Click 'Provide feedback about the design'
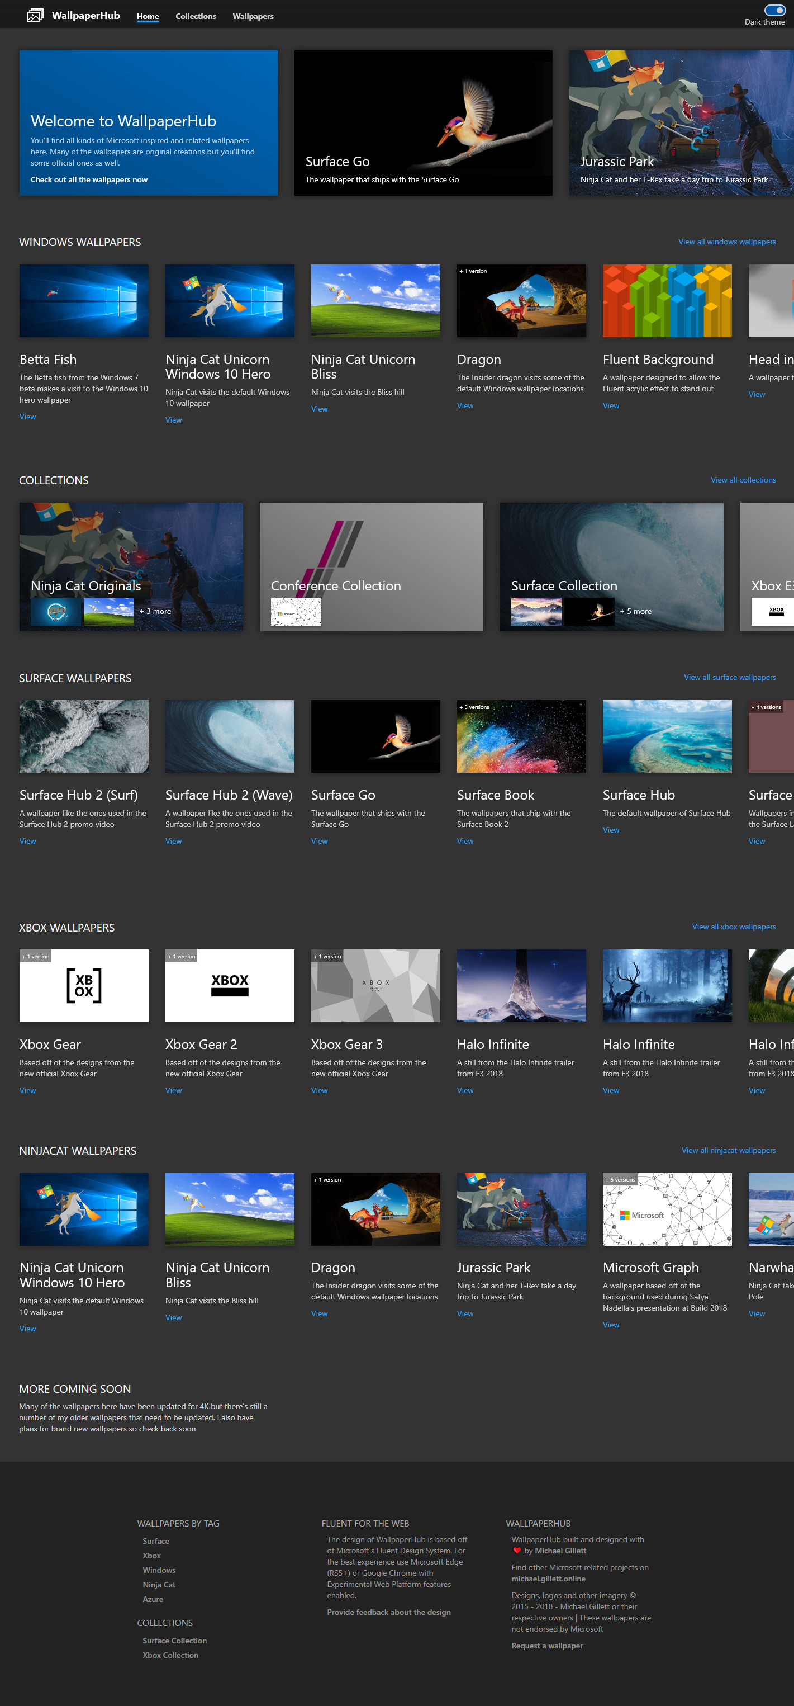794x1706 pixels. click(x=388, y=1612)
